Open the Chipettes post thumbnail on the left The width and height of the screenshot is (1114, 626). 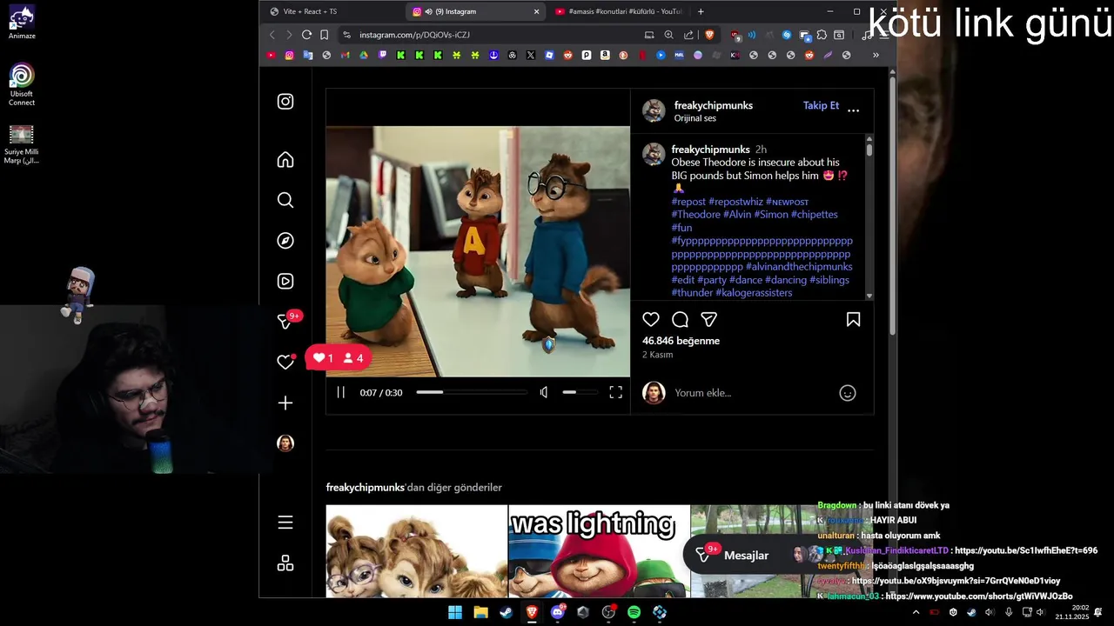coord(416,551)
